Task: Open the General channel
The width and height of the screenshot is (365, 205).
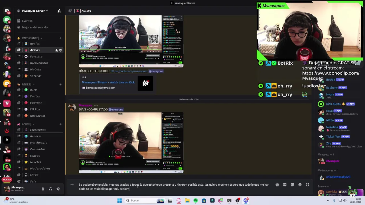Action: pos(39,136)
